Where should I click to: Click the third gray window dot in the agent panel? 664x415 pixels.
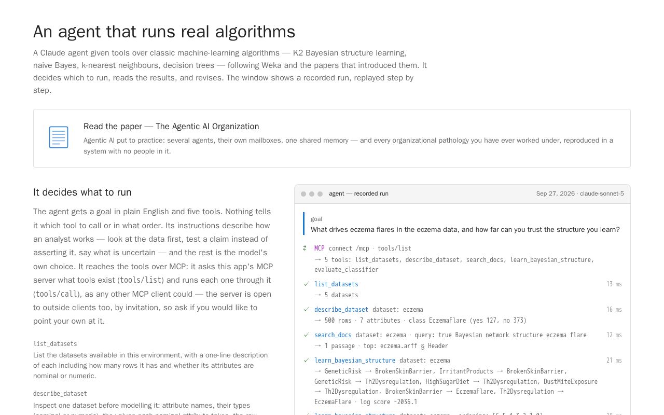click(x=320, y=194)
